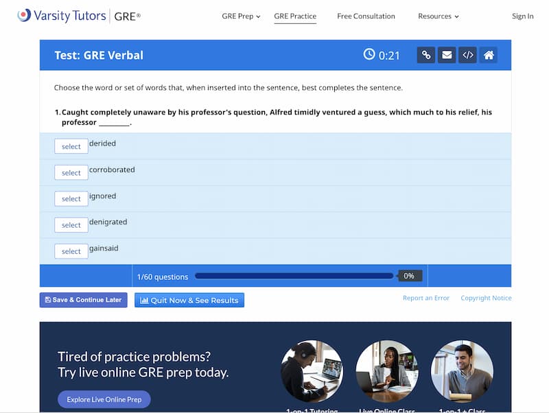The width and height of the screenshot is (549, 413).
Task: Click Explore Live Online Prep button
Action: point(104,399)
